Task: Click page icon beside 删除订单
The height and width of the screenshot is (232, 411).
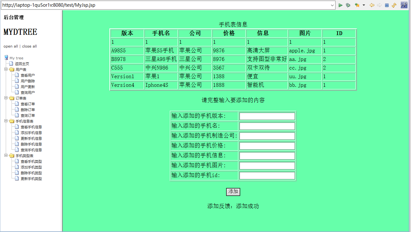Action: tap(17, 109)
